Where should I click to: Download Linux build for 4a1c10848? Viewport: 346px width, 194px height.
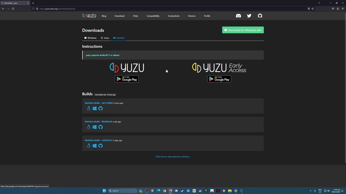(x=89, y=109)
